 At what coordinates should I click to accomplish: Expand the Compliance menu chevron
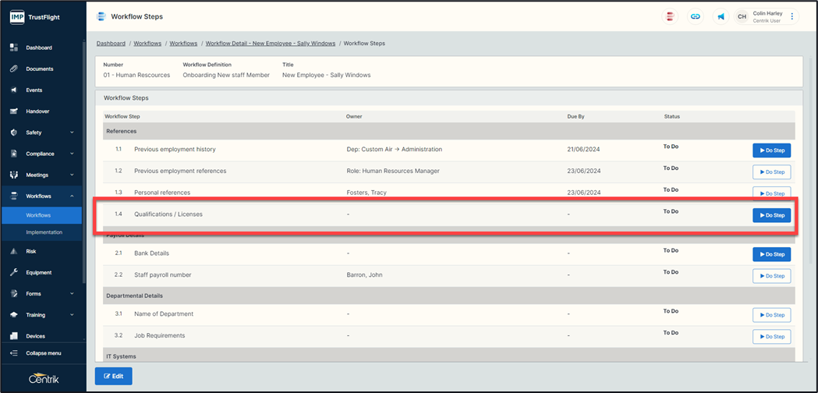(x=72, y=154)
